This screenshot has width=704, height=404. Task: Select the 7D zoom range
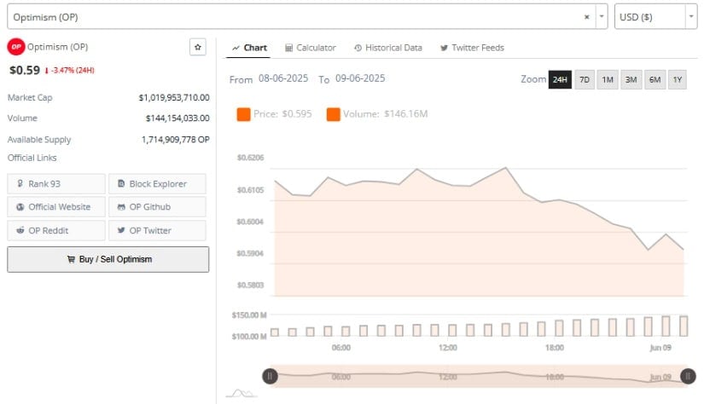(x=585, y=80)
